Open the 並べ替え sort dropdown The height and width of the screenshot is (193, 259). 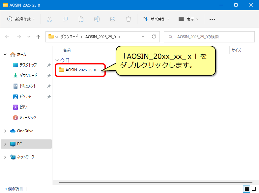tap(156, 19)
